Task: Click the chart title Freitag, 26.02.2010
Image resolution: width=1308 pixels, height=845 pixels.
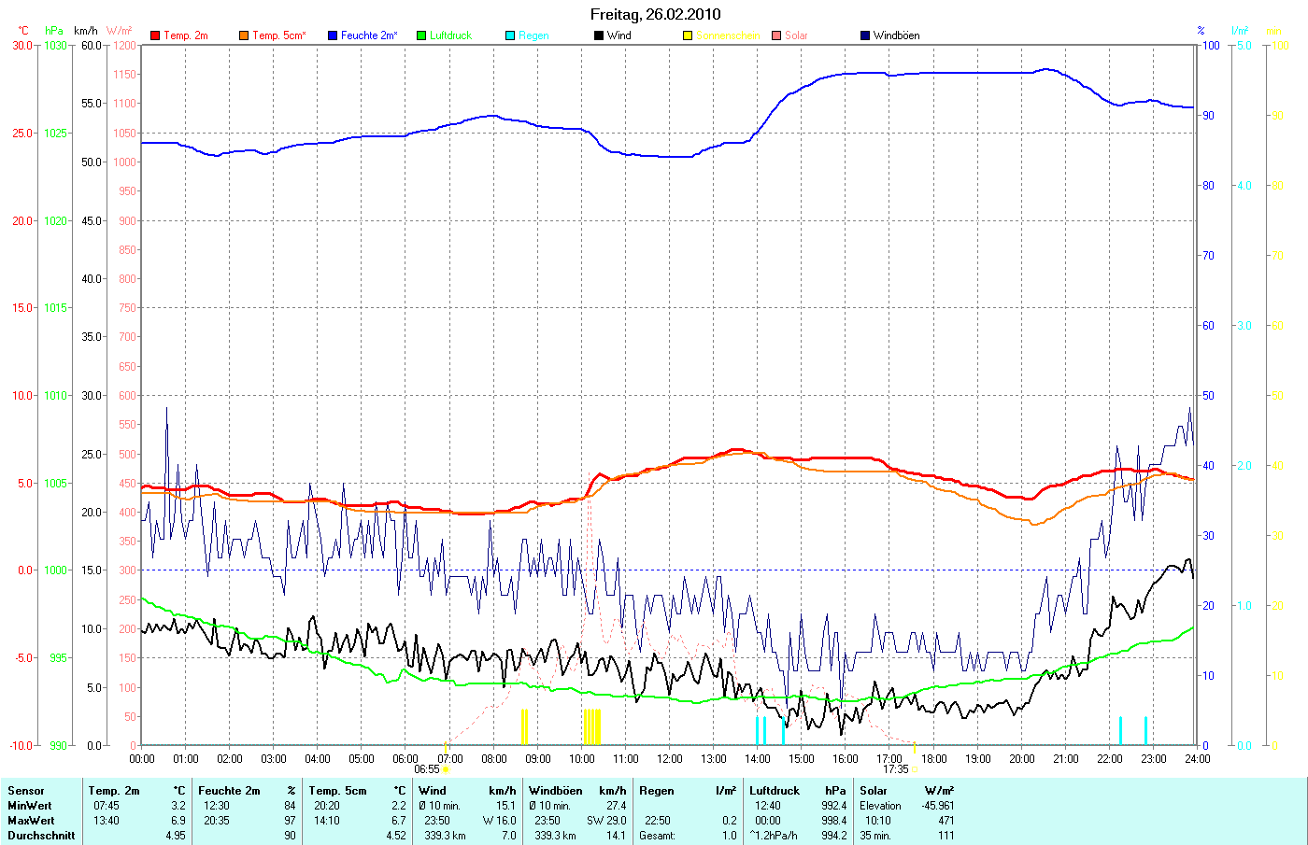Action: tap(655, 14)
